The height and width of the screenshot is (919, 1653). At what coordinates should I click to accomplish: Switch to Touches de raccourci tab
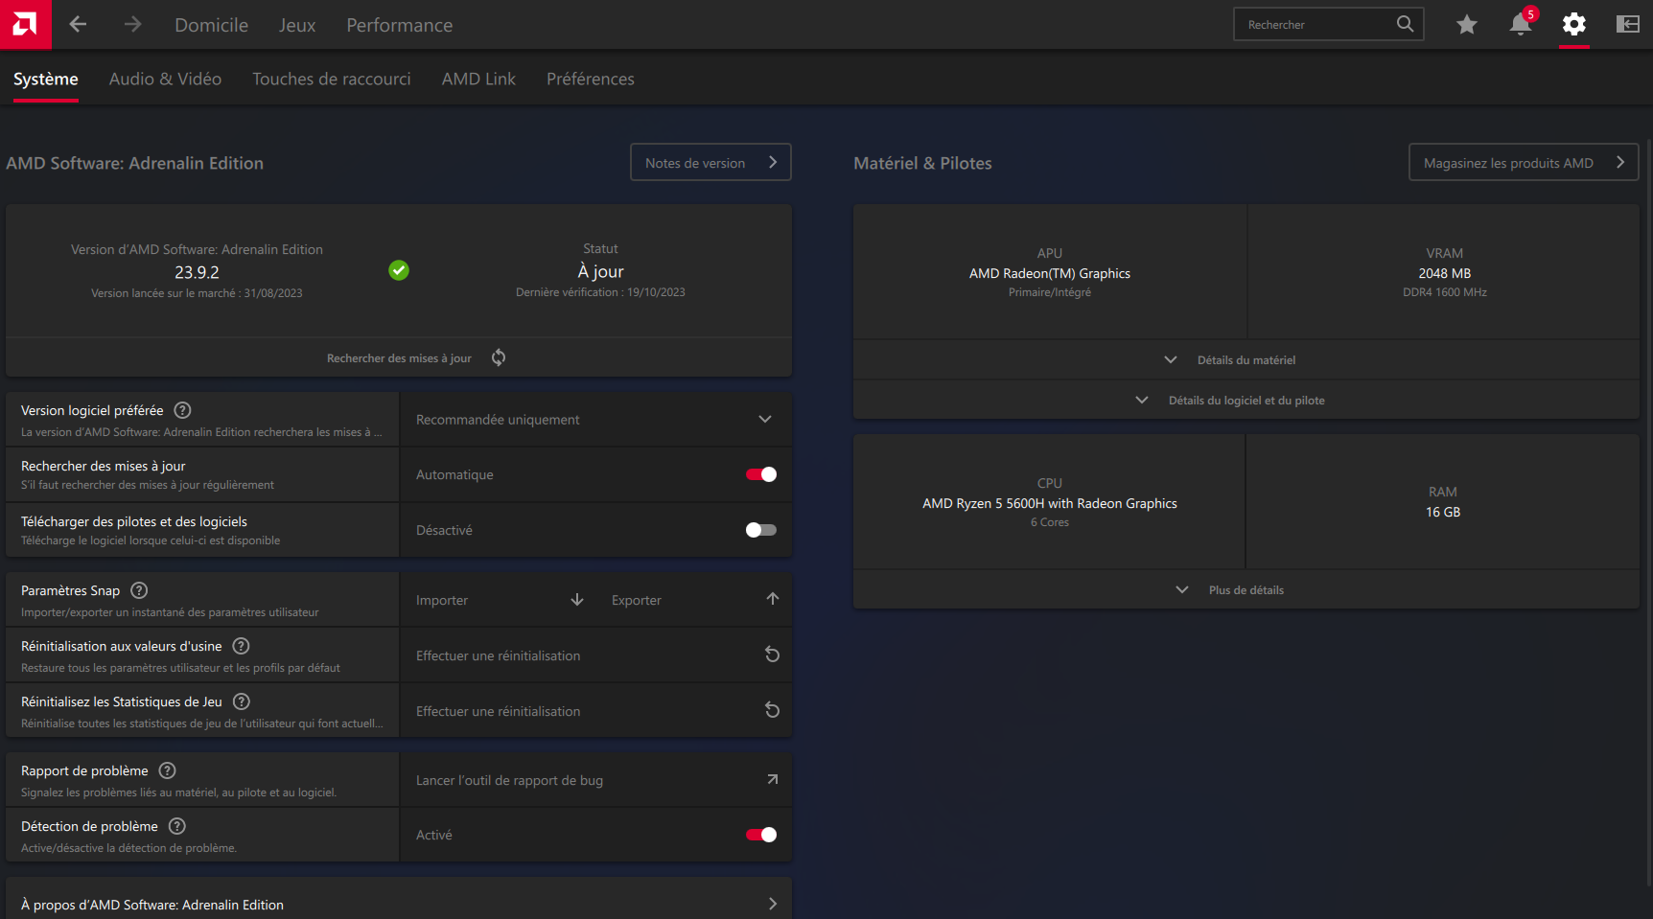332,79
